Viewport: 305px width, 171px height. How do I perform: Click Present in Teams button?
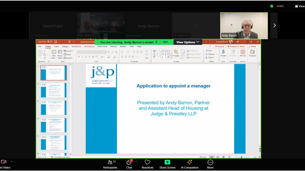click(x=236, y=46)
